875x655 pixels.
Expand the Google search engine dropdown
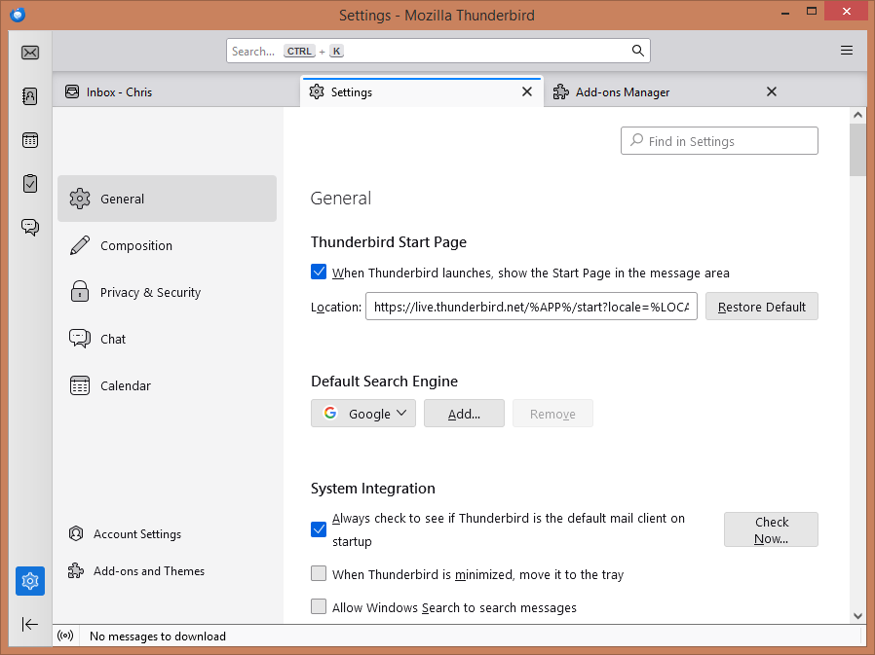[363, 414]
